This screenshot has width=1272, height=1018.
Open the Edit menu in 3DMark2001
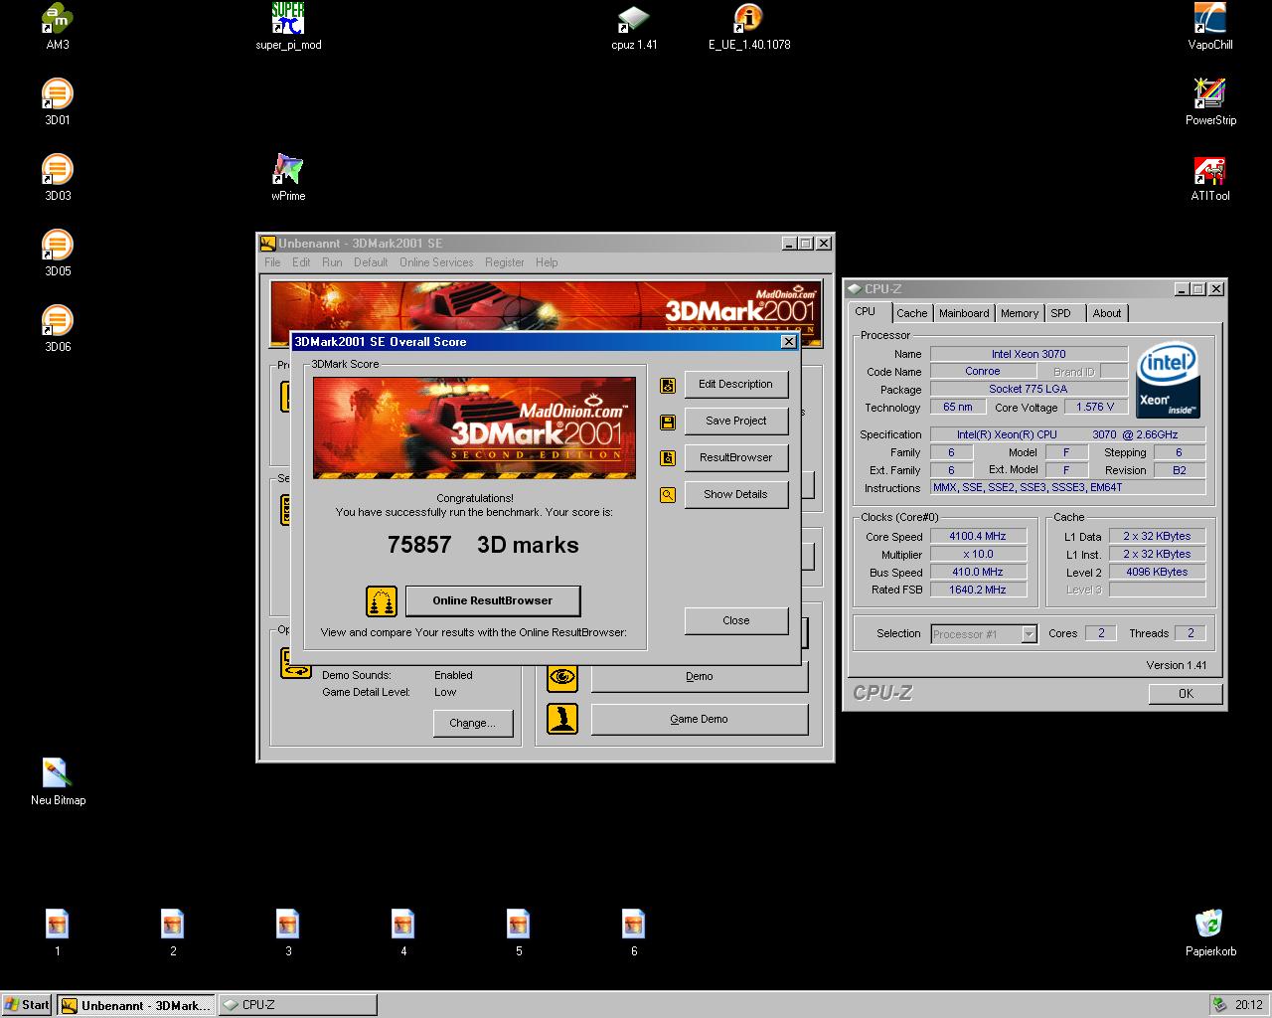[x=301, y=262]
